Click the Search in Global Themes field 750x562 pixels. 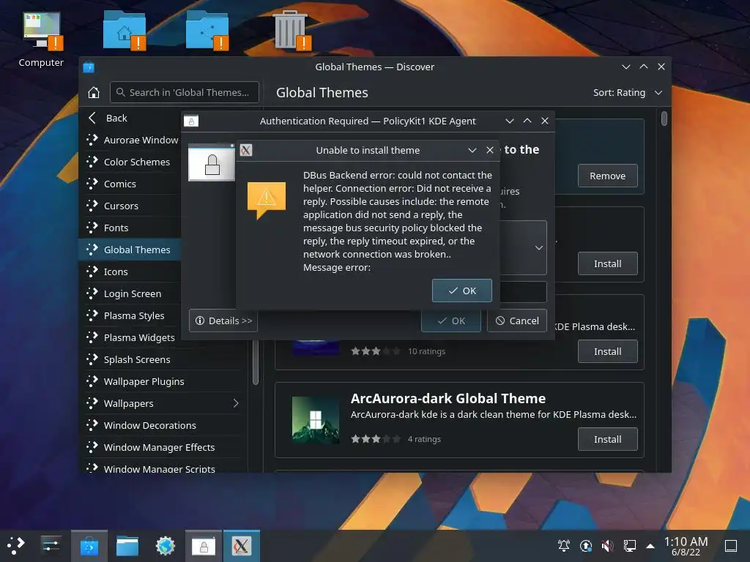185,92
